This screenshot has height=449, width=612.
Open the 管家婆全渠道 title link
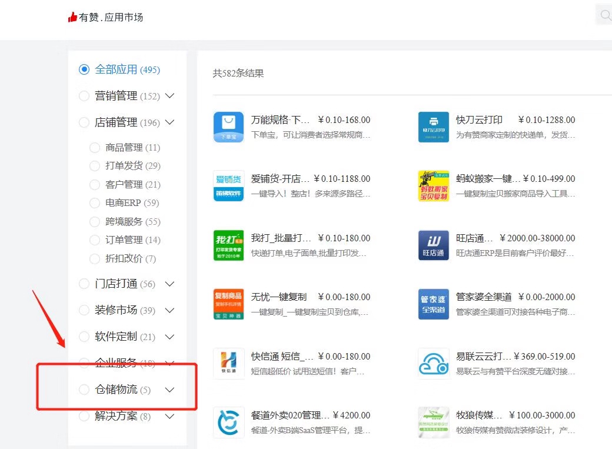coord(484,297)
